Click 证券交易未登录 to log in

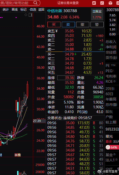coord(68,3)
